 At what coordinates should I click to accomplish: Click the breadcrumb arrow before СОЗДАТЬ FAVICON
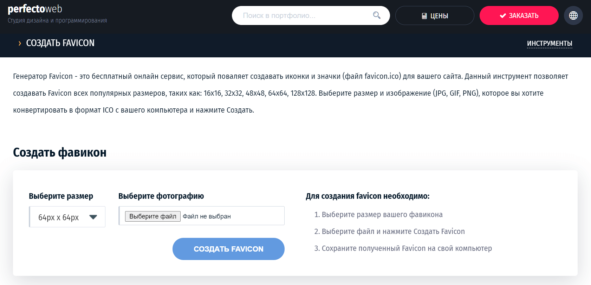(x=20, y=43)
